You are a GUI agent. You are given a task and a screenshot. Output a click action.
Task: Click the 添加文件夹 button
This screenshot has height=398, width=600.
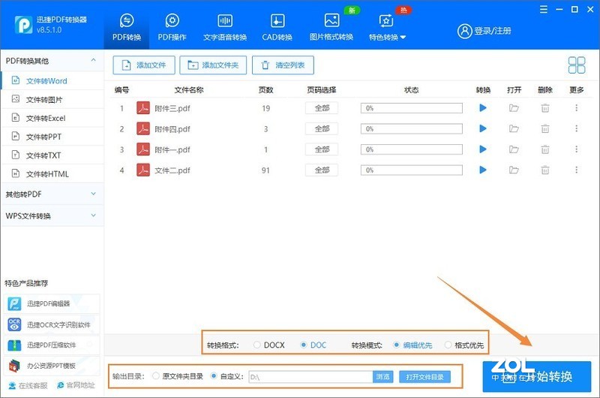213,65
